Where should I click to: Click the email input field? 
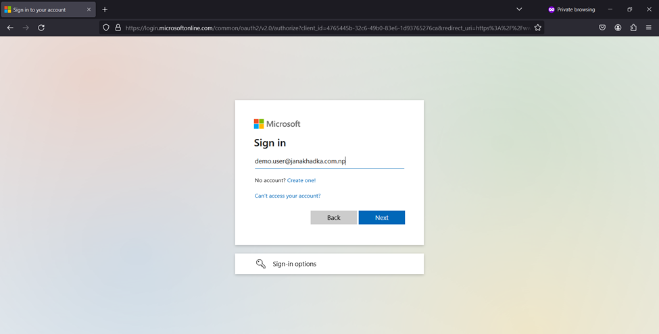(x=330, y=161)
